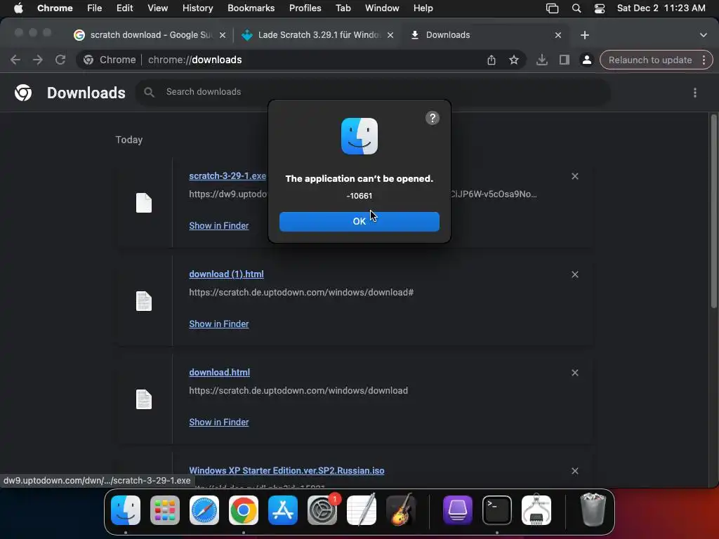Click Relaunch to update
Image resolution: width=719 pixels, height=539 pixels.
point(649,60)
